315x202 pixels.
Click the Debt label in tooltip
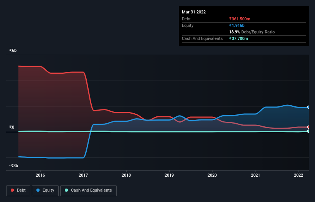pos(186,19)
